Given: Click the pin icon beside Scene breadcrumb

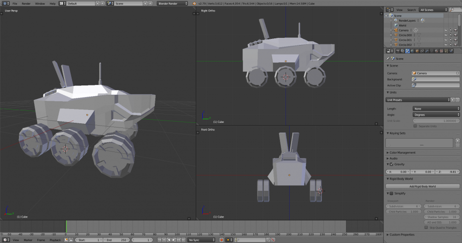Looking at the screenshot, I should (x=388, y=59).
